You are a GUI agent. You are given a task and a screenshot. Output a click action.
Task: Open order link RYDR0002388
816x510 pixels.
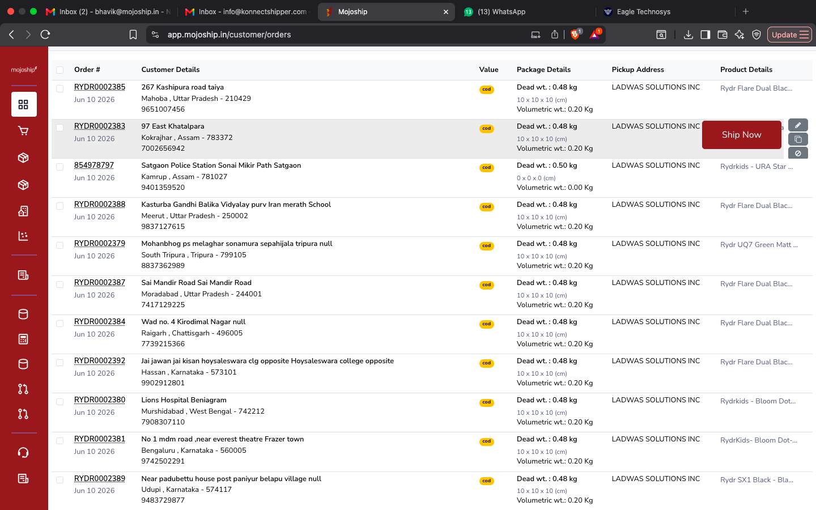pos(100,205)
